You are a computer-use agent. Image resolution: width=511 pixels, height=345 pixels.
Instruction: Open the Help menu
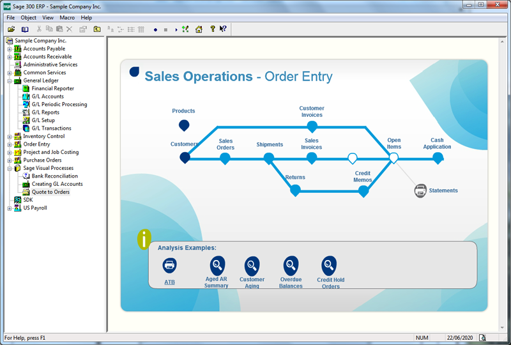(86, 18)
